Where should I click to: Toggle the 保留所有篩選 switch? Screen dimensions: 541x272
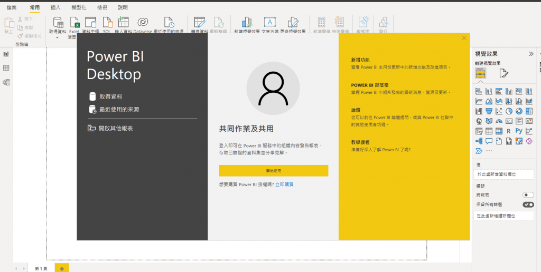point(528,205)
